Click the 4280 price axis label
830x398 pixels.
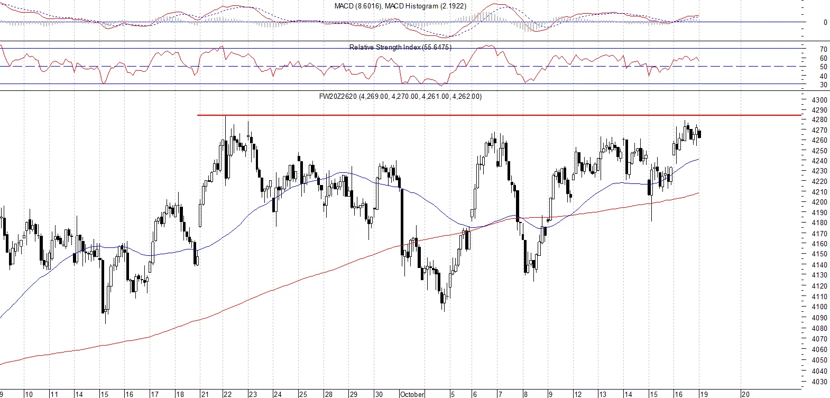pos(819,120)
